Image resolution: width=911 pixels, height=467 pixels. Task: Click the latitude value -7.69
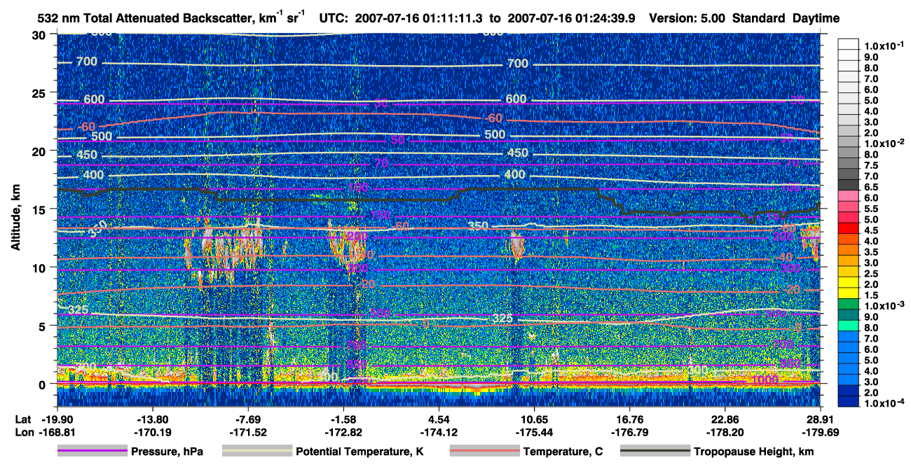coord(248,420)
